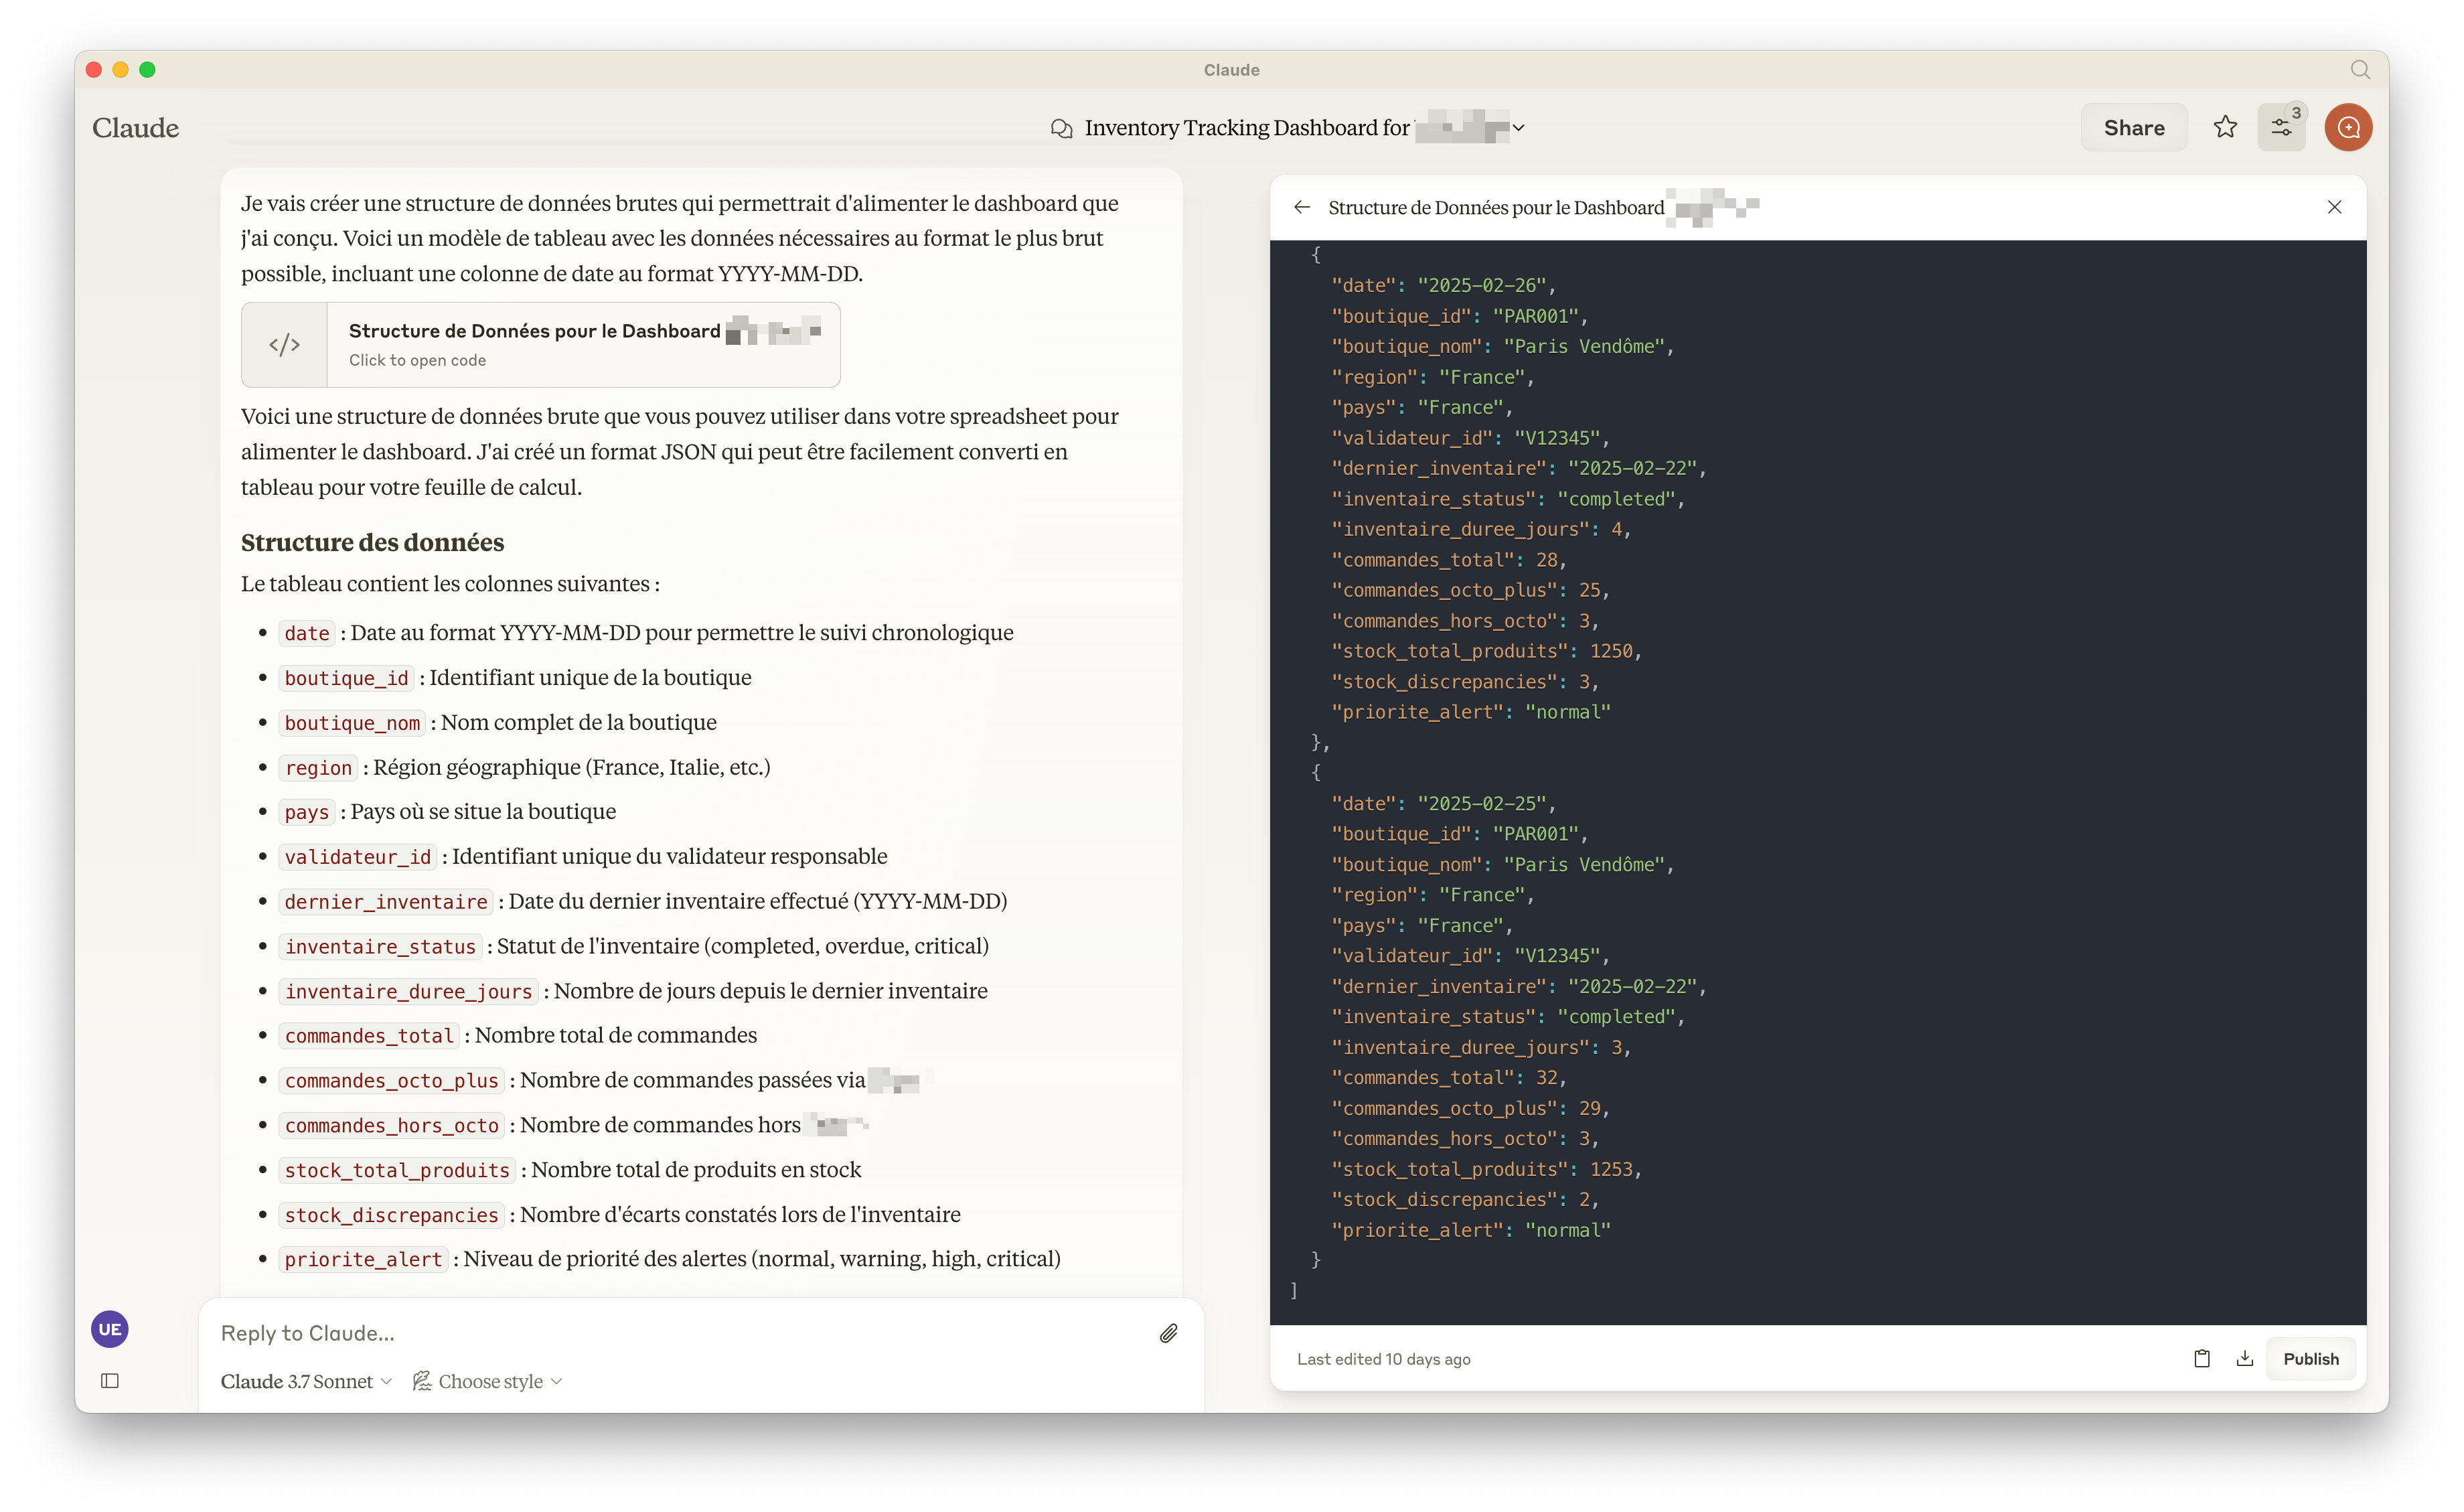Toggle the sidebar panel icon

(x=110, y=1381)
